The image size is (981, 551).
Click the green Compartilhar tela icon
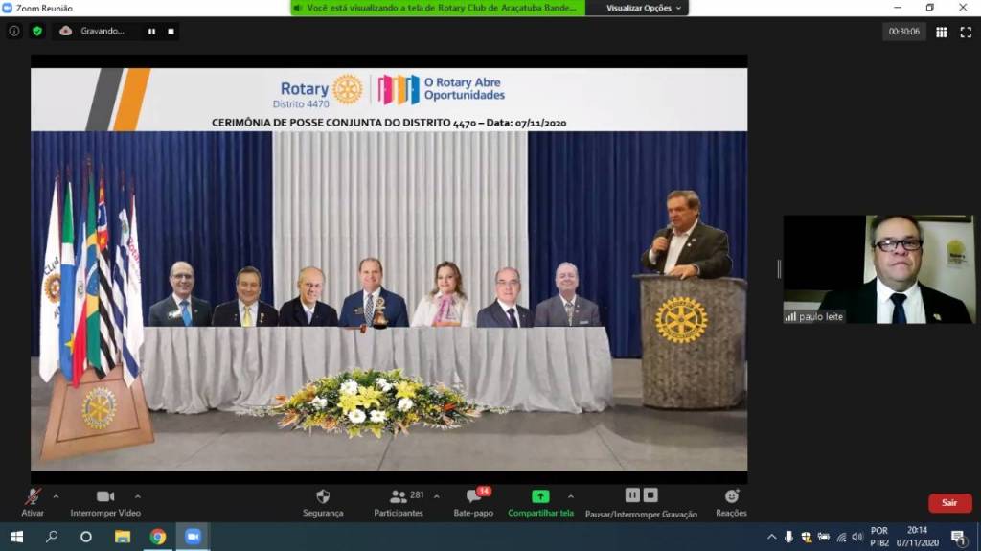pos(540,496)
